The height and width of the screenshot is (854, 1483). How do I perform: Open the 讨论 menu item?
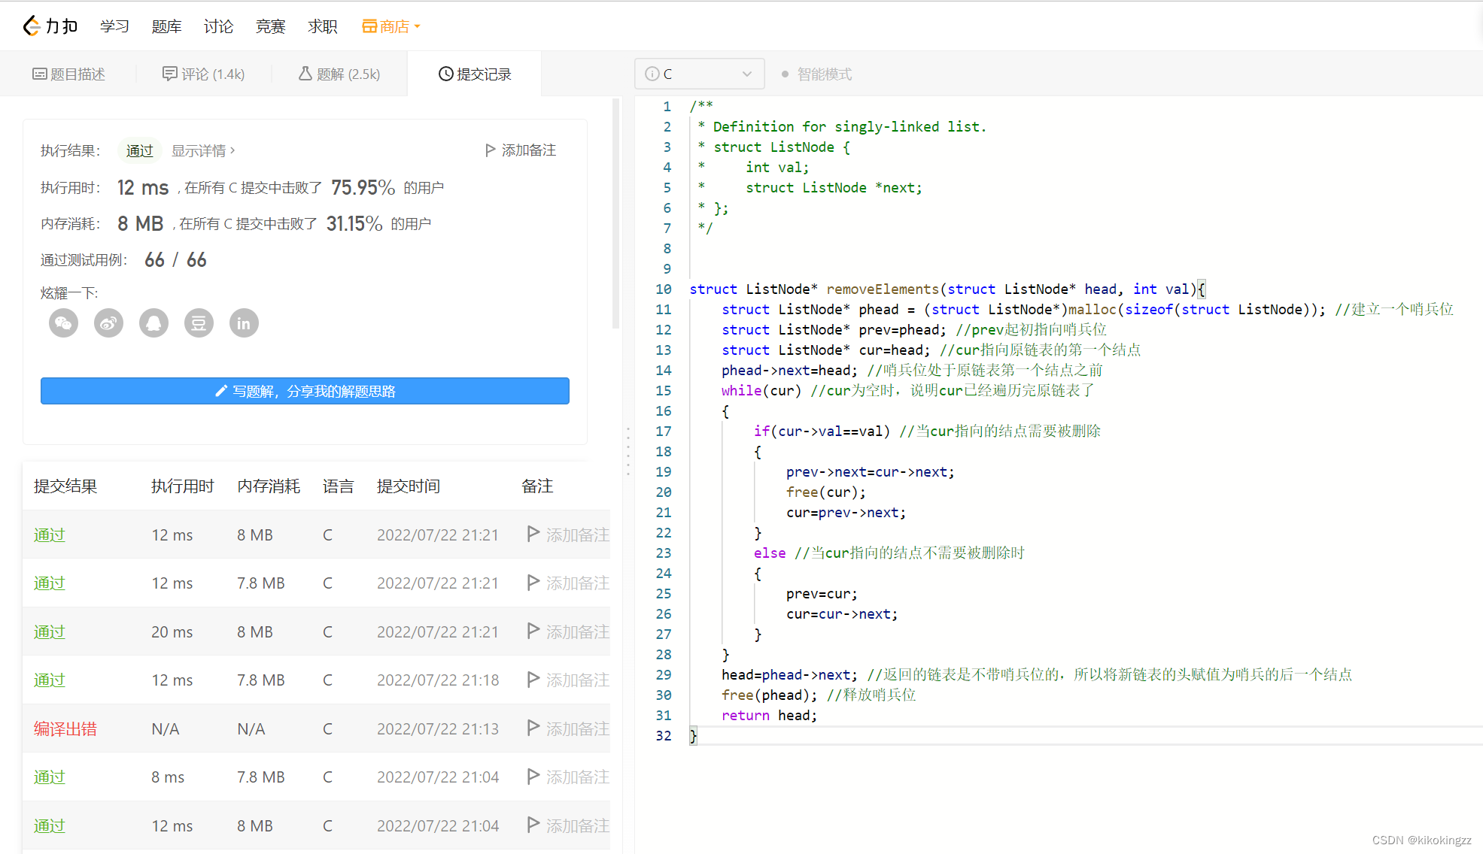point(218,25)
